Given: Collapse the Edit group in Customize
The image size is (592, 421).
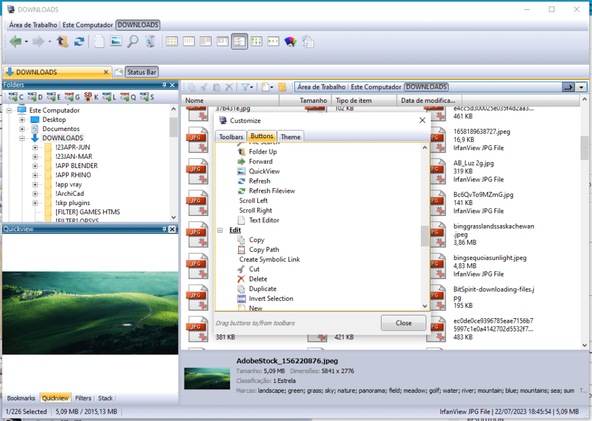Looking at the screenshot, I should [x=220, y=230].
